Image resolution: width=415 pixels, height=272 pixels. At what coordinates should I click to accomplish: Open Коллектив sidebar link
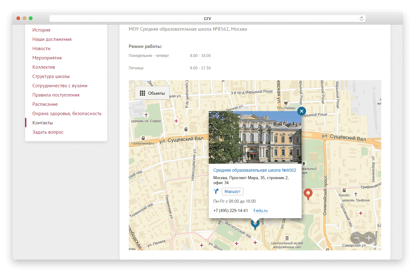[x=44, y=67]
